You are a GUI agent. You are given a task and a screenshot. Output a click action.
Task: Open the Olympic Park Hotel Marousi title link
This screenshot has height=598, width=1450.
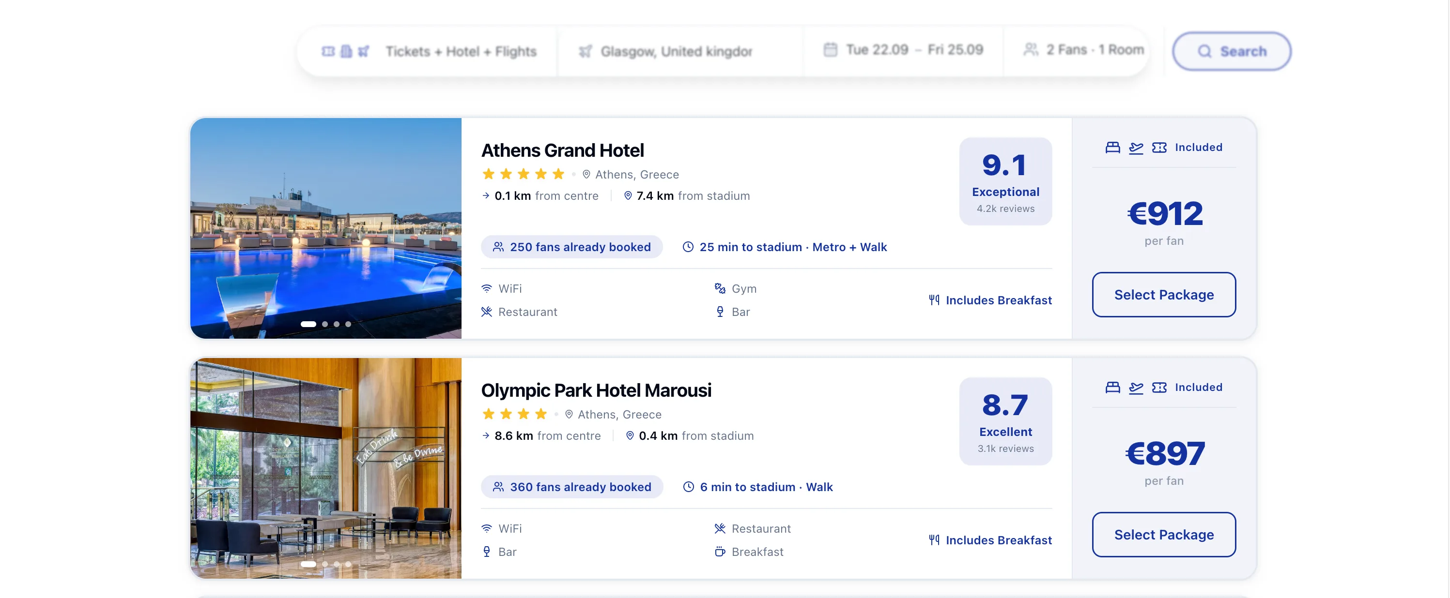(x=596, y=390)
